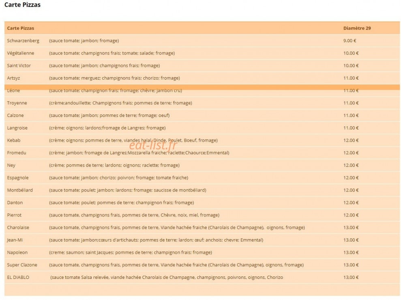The width and height of the screenshot is (401, 300).
Task: Click the Pierrot price 12.00 €
Action: pos(351,215)
